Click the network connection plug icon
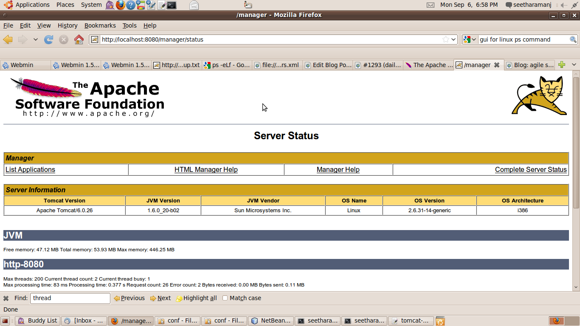This screenshot has width=580, height=326. coord(574,5)
